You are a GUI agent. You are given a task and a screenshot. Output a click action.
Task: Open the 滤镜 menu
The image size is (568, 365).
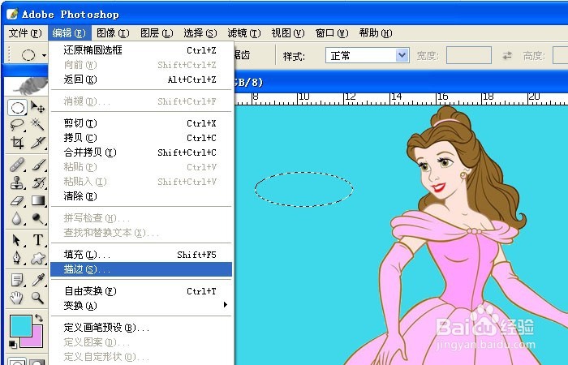pos(244,33)
